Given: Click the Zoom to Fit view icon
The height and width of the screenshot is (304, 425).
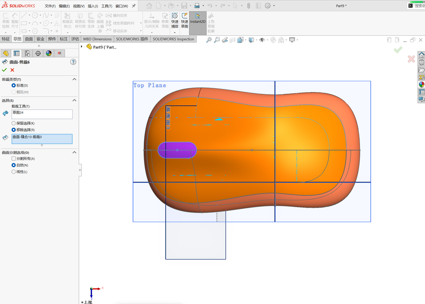Looking at the screenshot, I should coord(209,40).
